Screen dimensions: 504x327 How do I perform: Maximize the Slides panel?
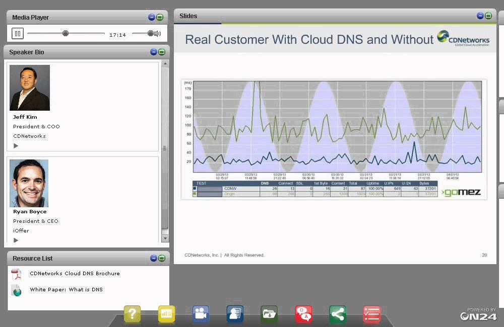coord(488,16)
